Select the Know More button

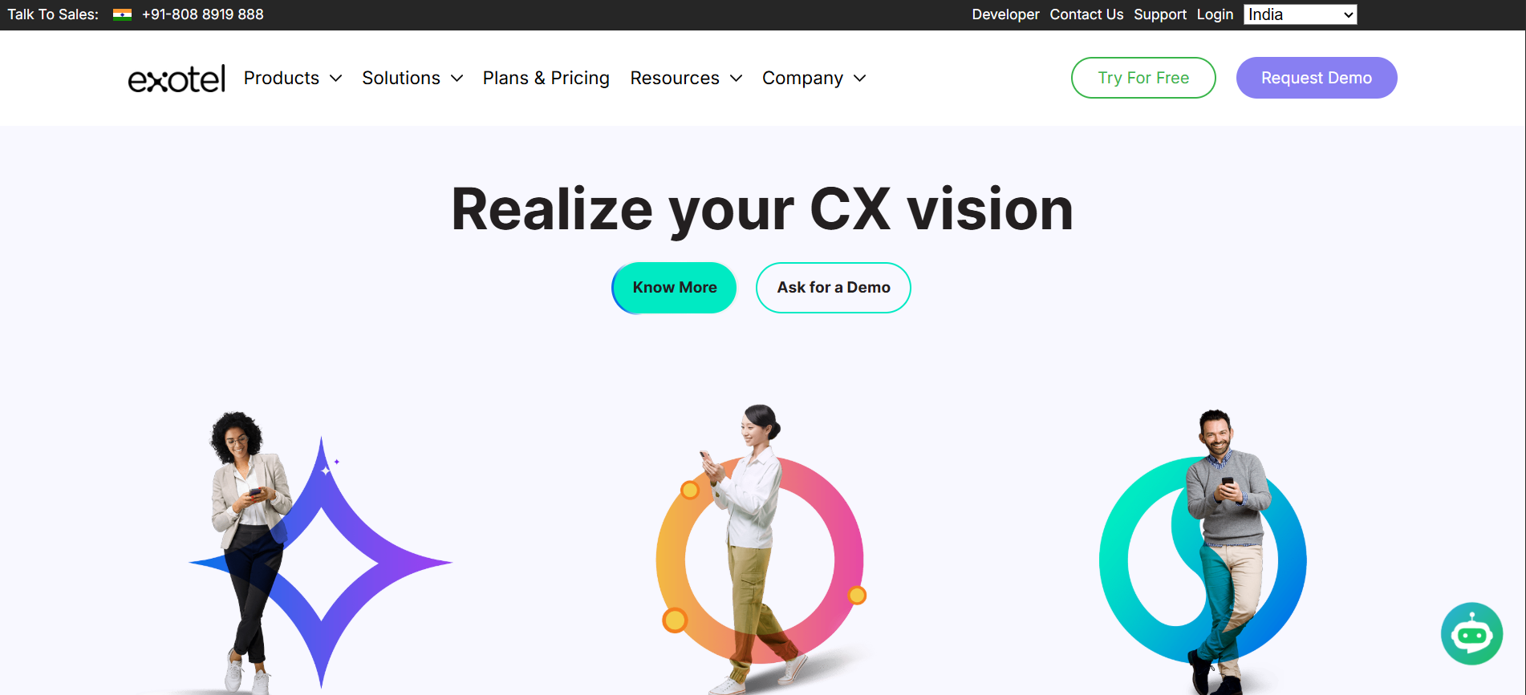pos(674,288)
